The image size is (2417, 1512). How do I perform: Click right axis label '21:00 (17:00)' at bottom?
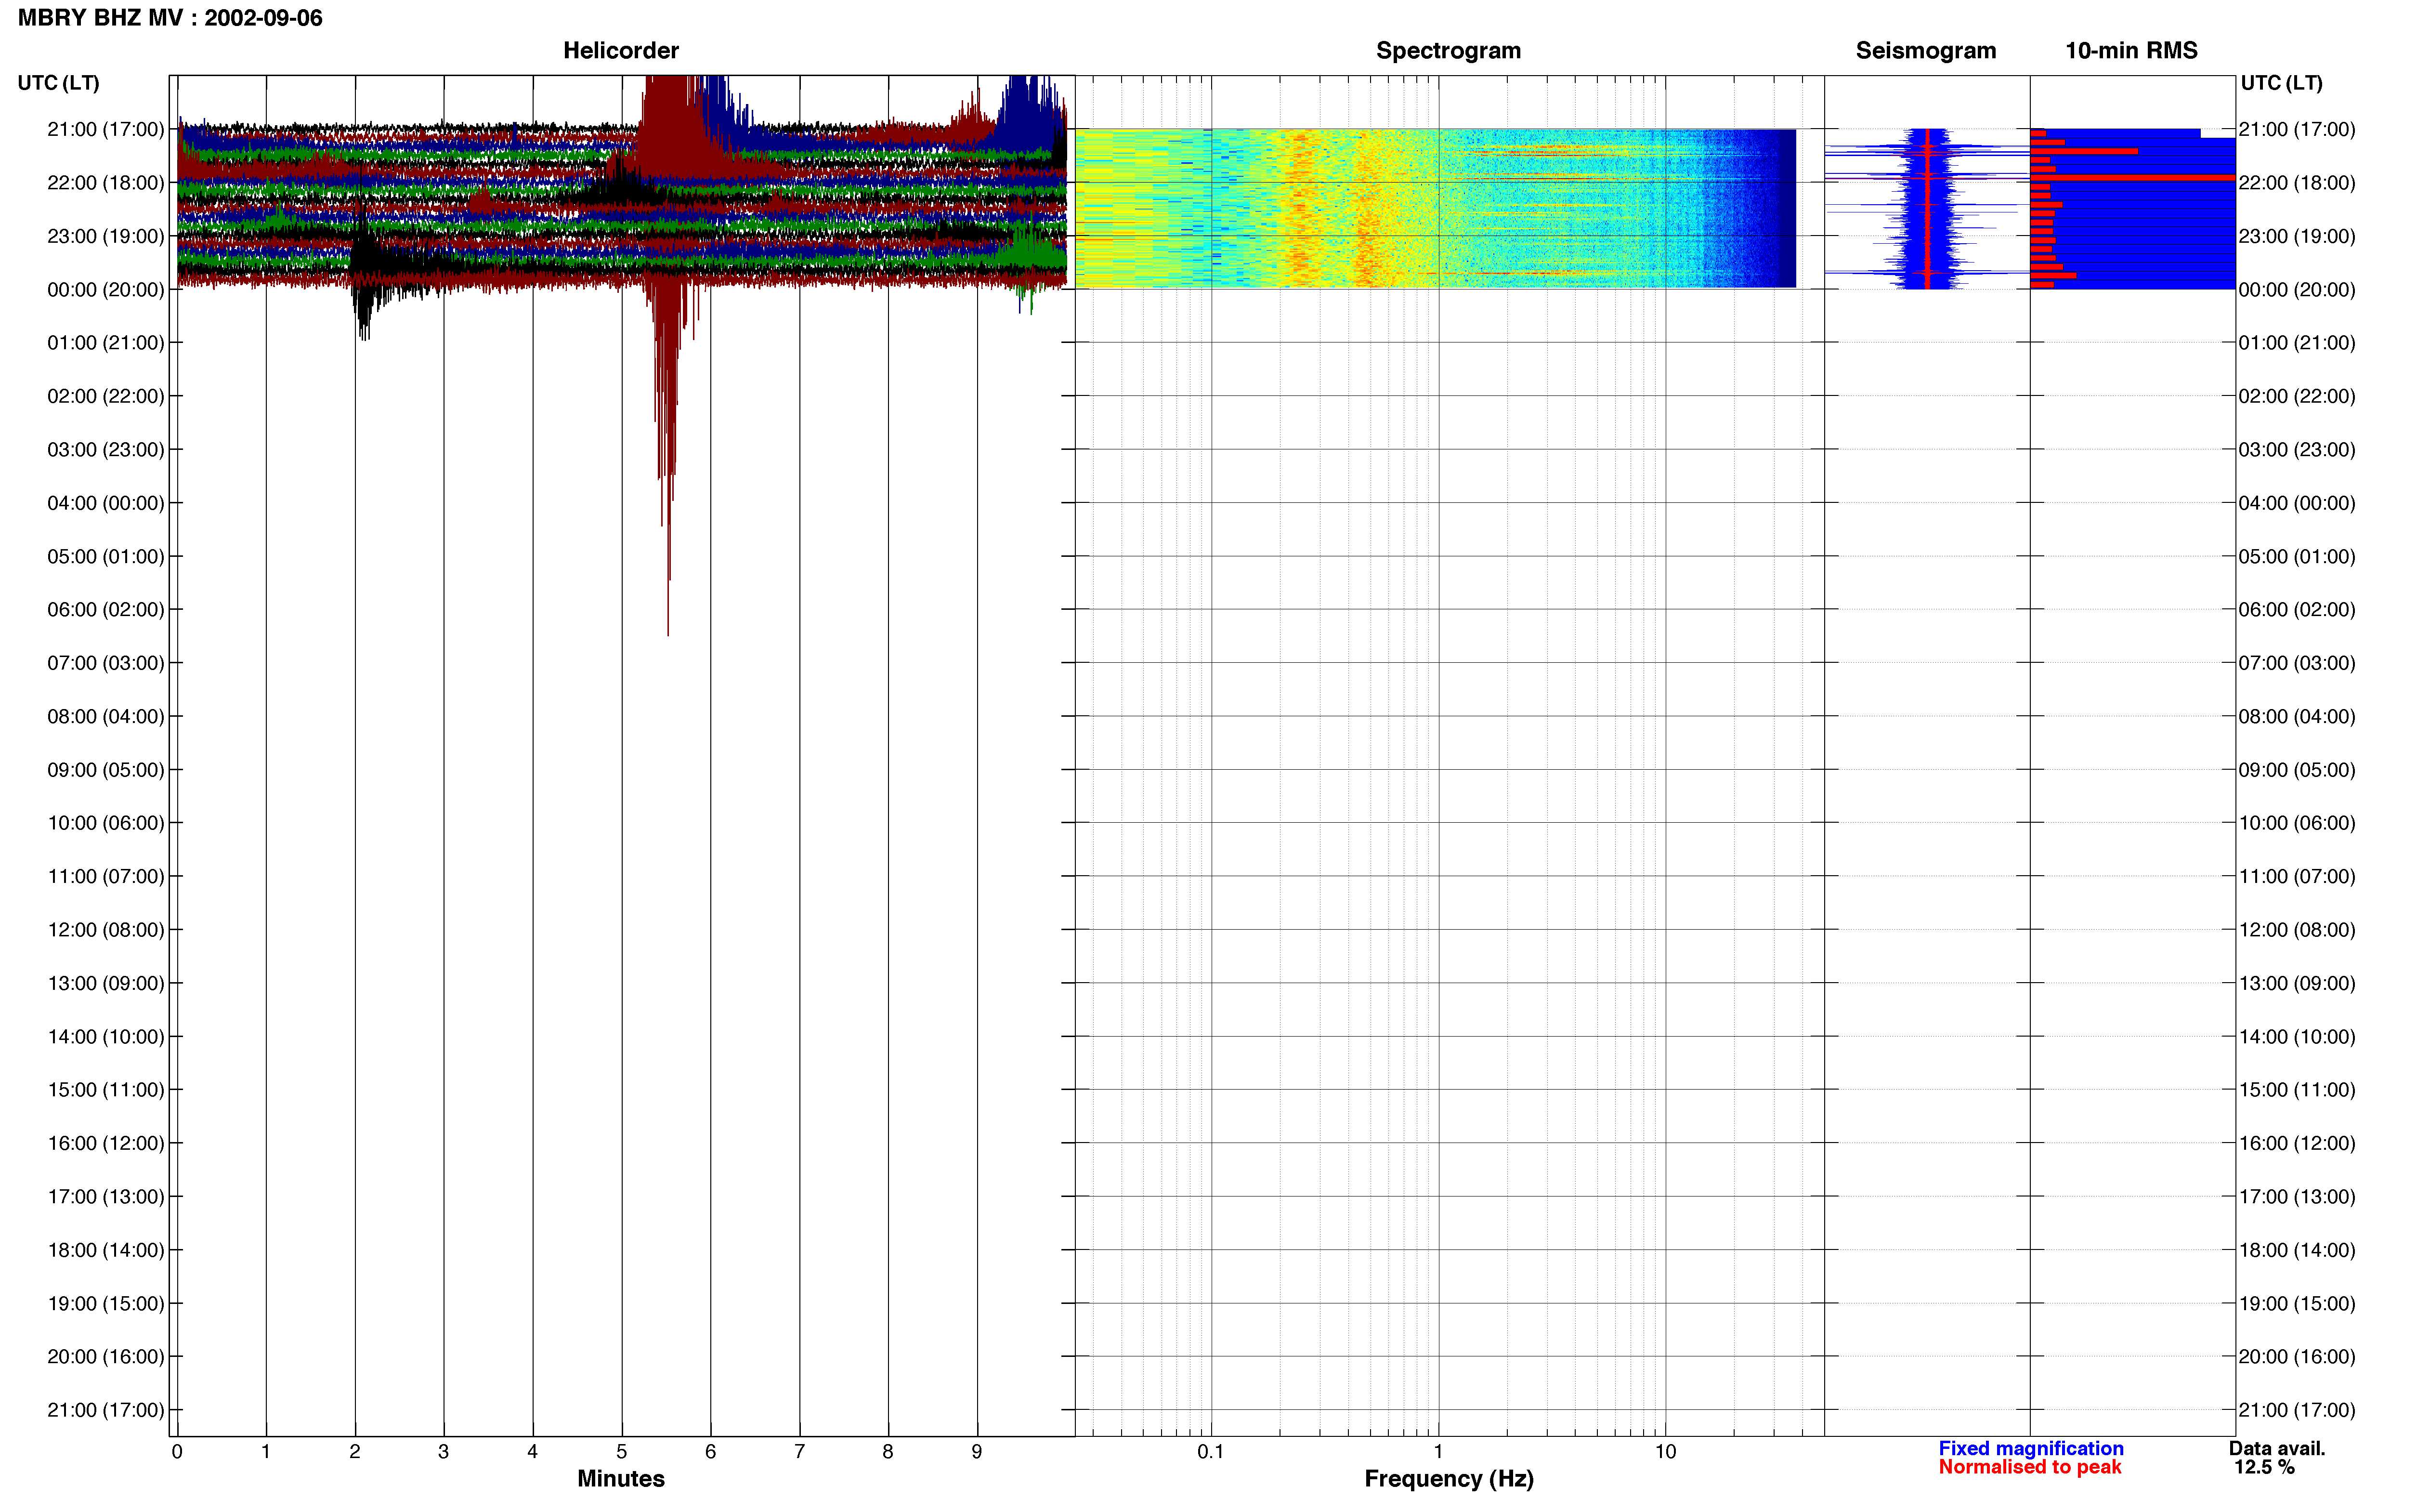point(2297,1409)
